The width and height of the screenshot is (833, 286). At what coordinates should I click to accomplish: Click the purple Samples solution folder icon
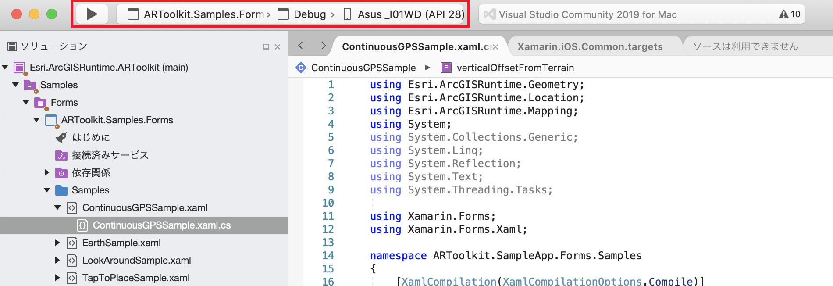coord(30,85)
